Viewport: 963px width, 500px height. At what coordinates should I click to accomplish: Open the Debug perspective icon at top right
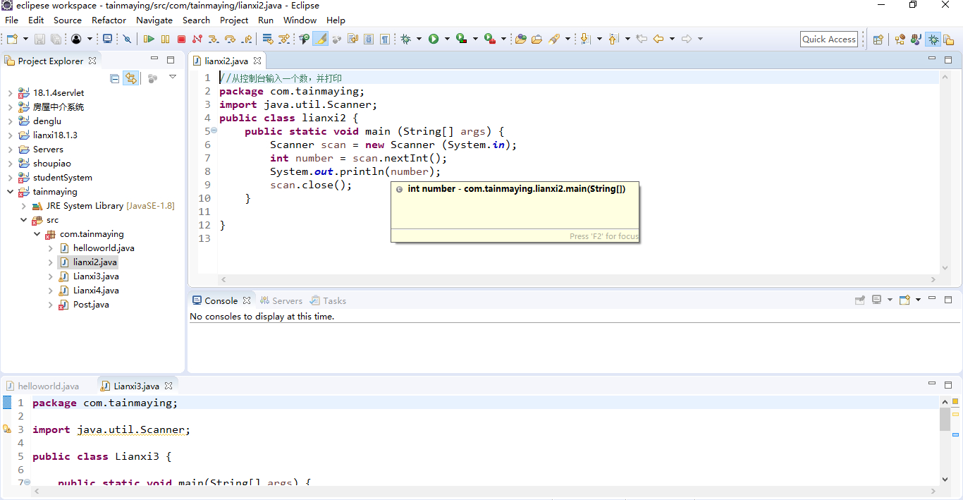pyautogui.click(x=933, y=39)
